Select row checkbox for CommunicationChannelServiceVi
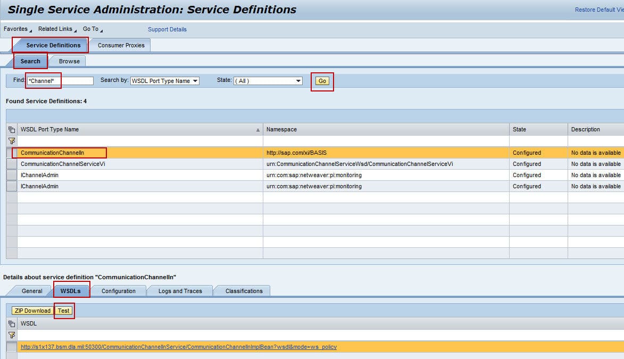 [x=12, y=164]
